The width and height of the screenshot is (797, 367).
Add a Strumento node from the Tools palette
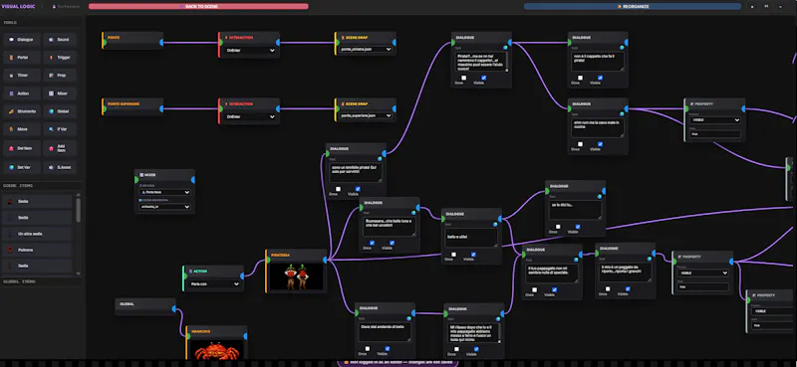(x=21, y=111)
